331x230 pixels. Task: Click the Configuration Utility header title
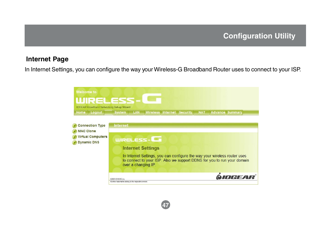259,36
